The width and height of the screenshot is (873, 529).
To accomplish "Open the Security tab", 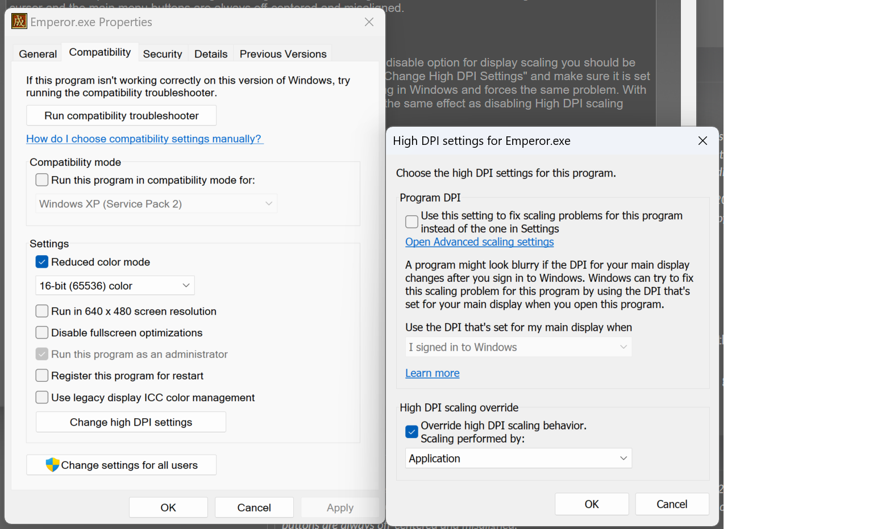I will coord(163,54).
